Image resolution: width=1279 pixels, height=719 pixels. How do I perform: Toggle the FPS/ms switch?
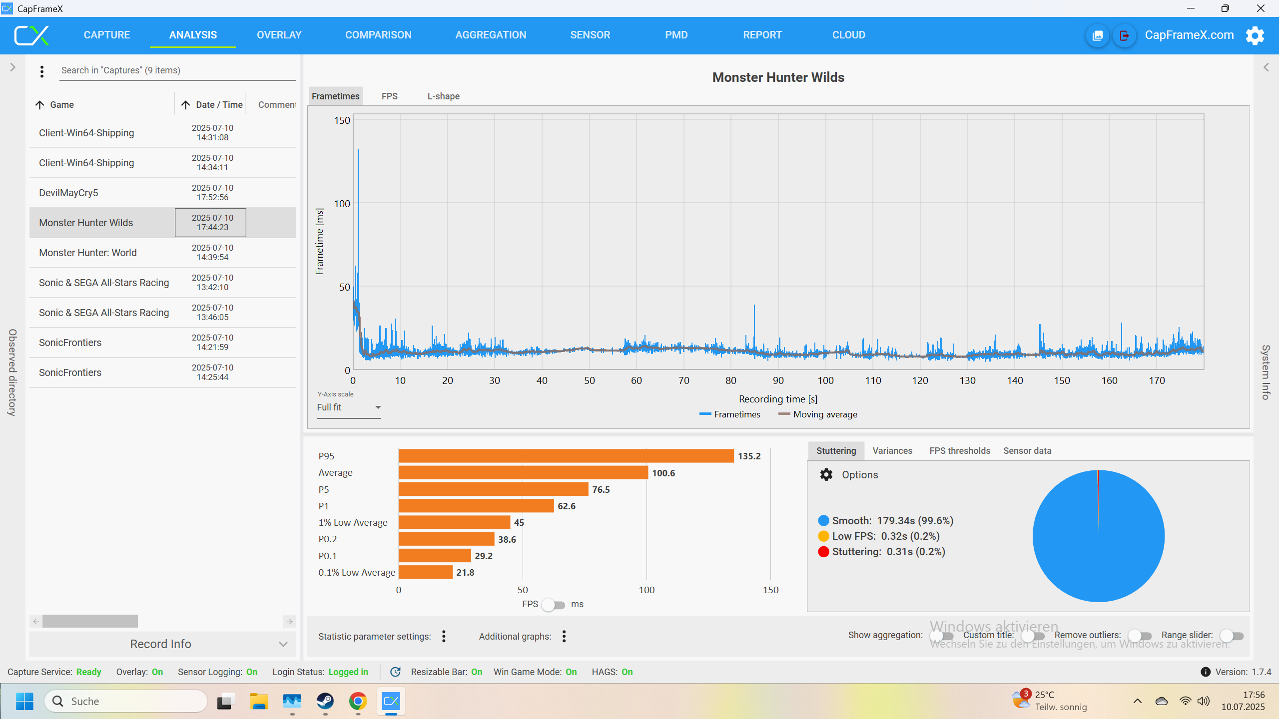click(554, 605)
